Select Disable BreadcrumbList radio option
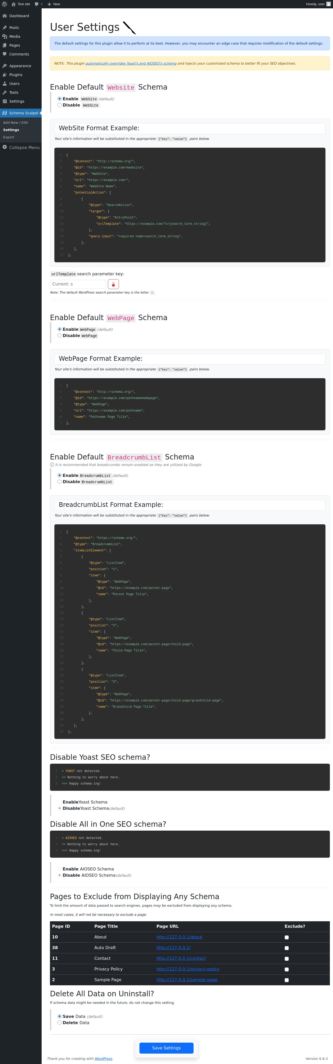This screenshot has width=333, height=1064. tap(60, 482)
